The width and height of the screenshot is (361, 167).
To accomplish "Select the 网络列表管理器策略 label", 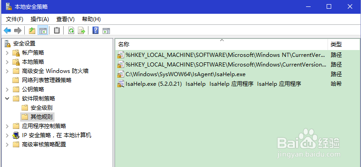I will (47, 80).
